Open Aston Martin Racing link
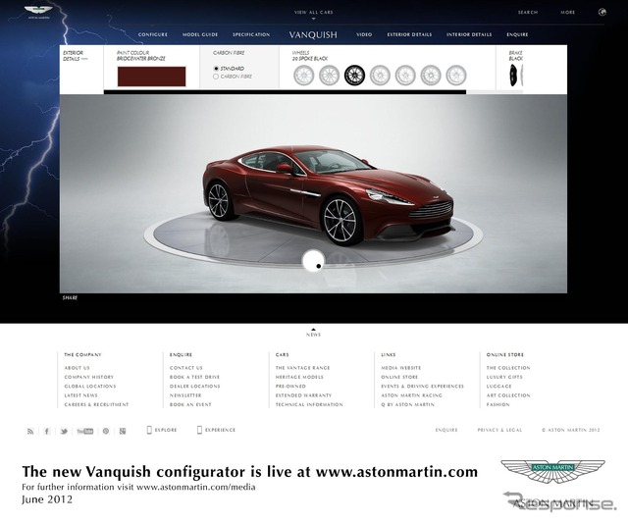The width and height of the screenshot is (628, 523). coord(412,395)
